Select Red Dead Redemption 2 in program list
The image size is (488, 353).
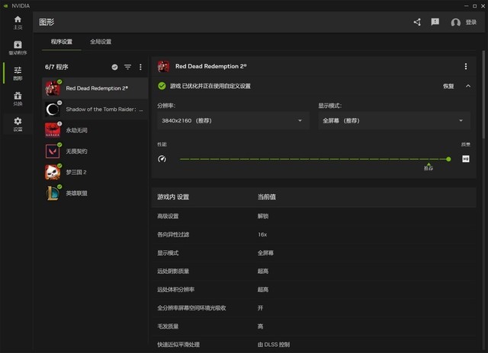95,88
